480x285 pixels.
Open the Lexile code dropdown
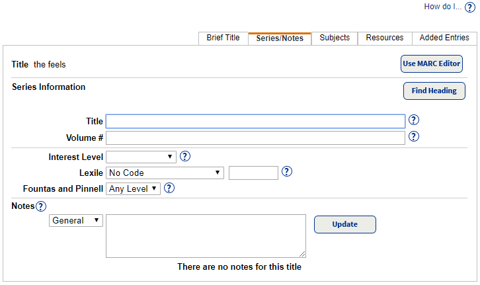click(165, 173)
